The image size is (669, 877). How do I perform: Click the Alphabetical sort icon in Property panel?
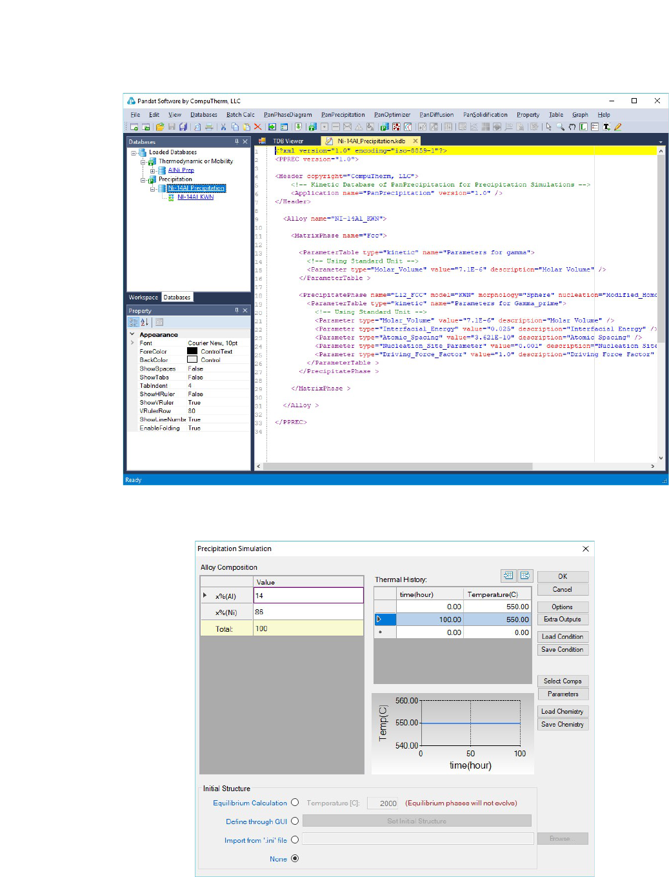145,322
